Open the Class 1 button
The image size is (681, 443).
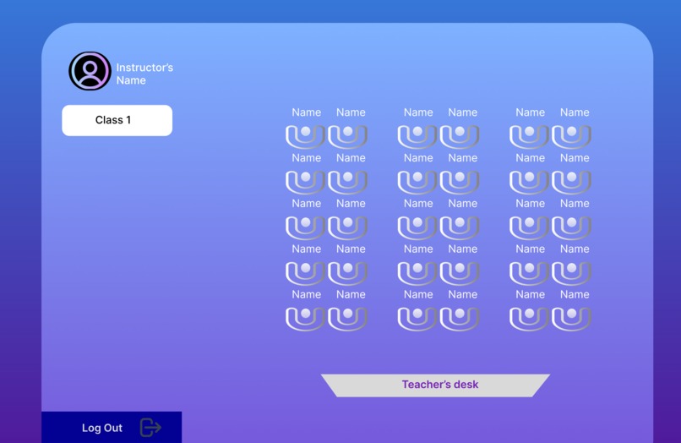coord(117,120)
